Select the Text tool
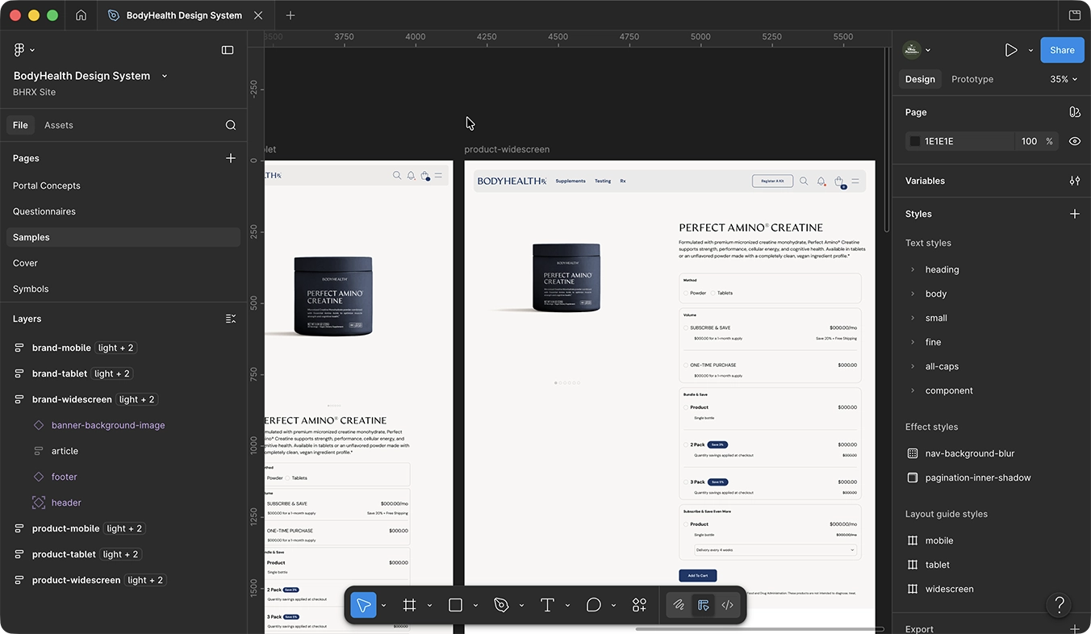 (x=547, y=605)
